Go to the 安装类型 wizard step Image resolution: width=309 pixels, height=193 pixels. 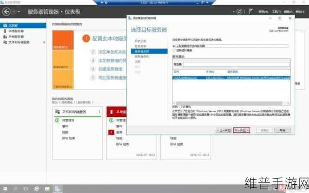[x=140, y=46]
